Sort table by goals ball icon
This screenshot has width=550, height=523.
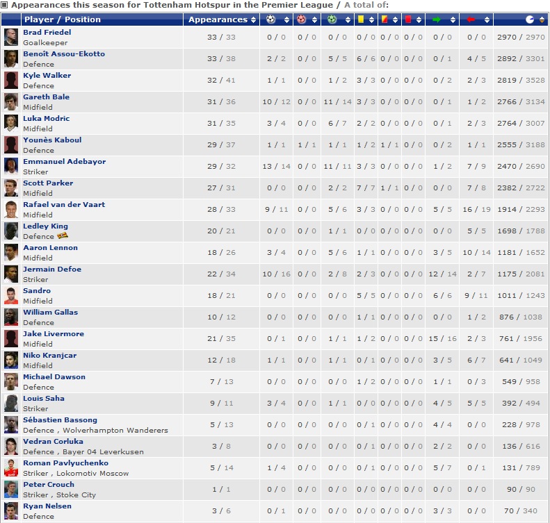pos(270,19)
